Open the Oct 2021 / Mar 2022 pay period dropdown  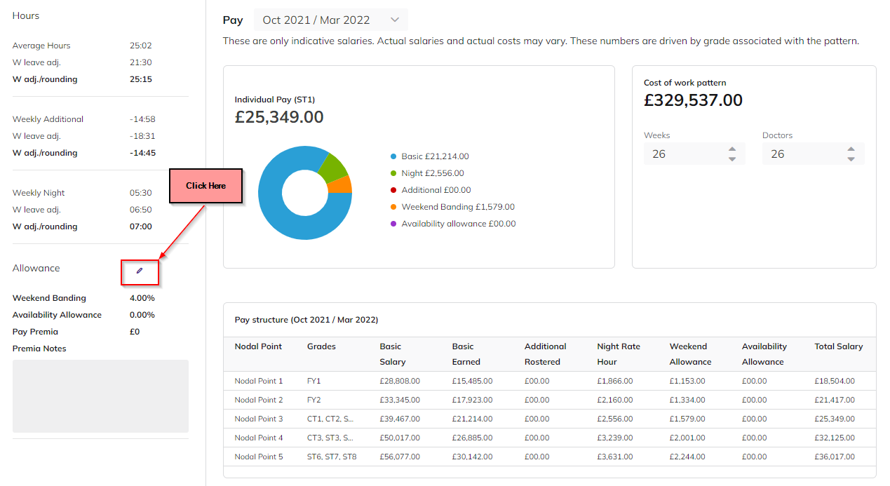click(330, 20)
